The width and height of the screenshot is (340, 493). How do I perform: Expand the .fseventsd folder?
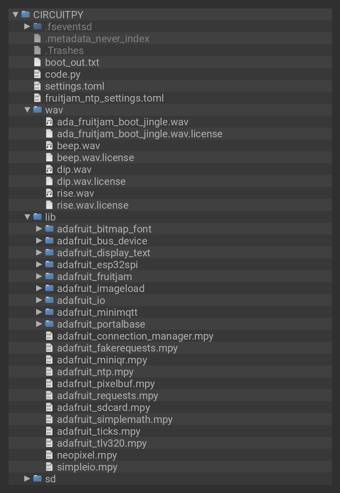click(27, 27)
